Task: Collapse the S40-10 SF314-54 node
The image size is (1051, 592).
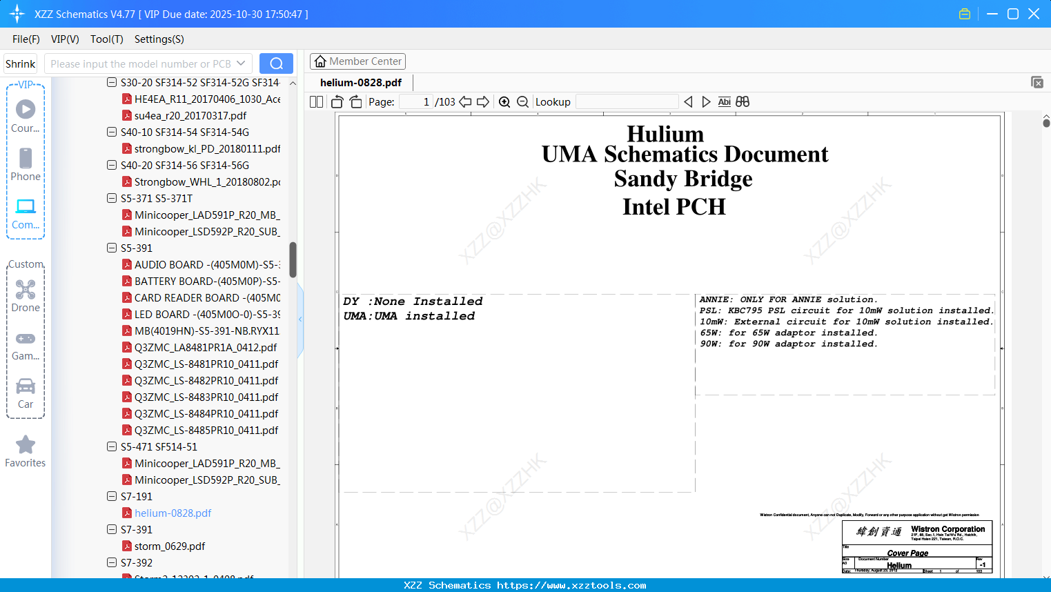Action: coord(112,132)
